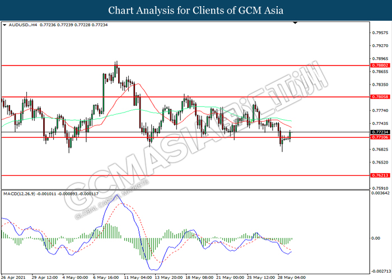Click the 0.003642 MACD scale value

point(380,193)
